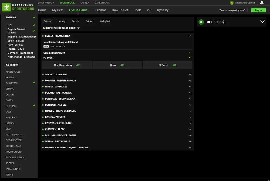The width and height of the screenshot is (270, 181).
Task: Expand Bosnia - Premier section
Action: (x=190, y=117)
